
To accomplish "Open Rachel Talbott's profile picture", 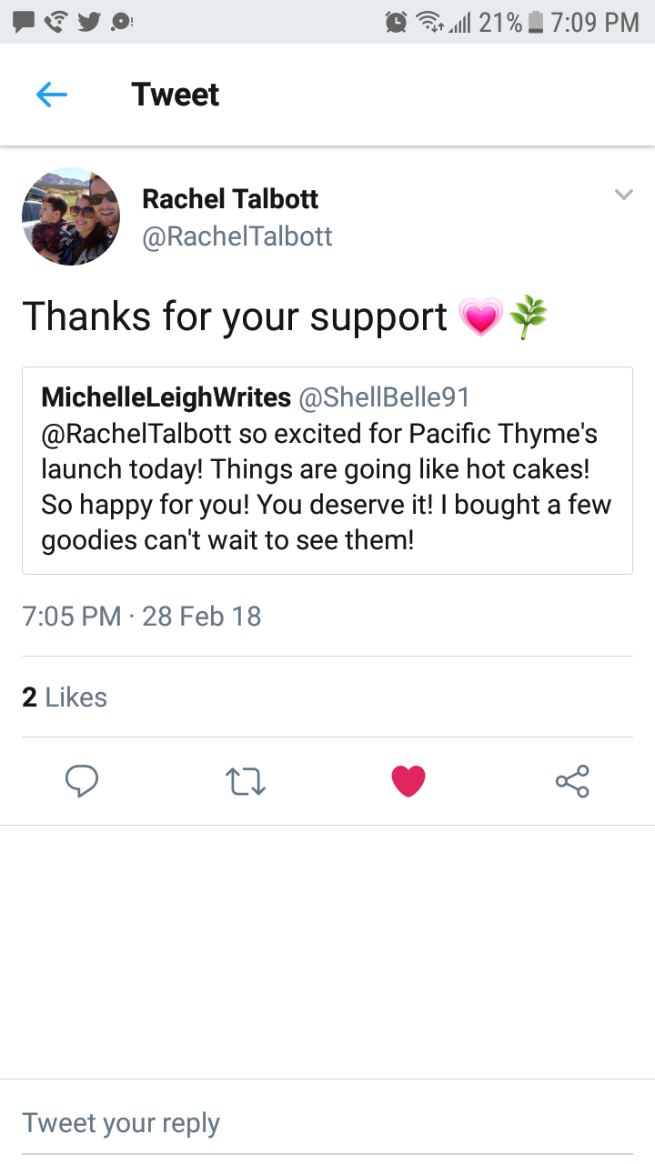I will [x=71, y=216].
